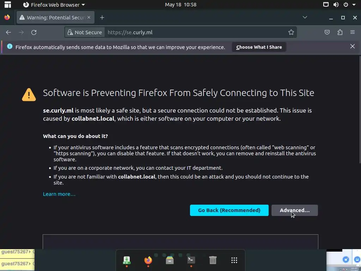Open a new tab with plus button
Screen dimensions: 361x271
pos(102,18)
